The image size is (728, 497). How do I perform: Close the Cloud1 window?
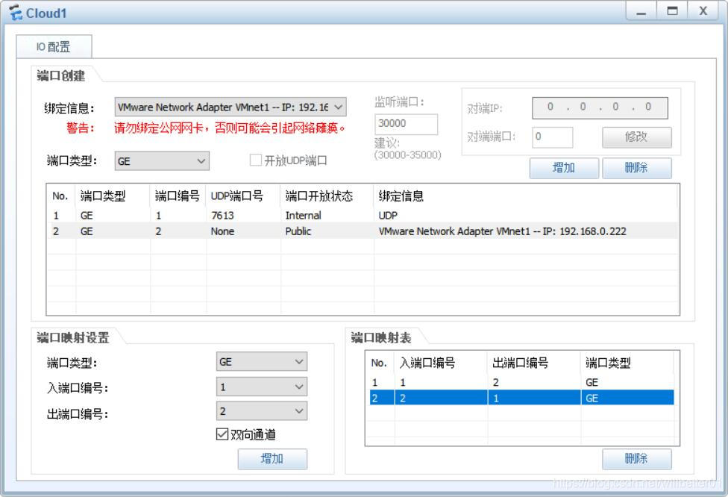(703, 11)
